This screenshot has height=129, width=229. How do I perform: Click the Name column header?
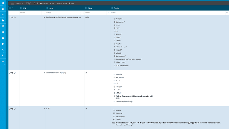[51, 8]
